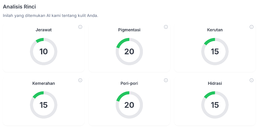The width and height of the screenshot is (261, 134).
Task: Click the Jerawat card title
Action: pyautogui.click(x=43, y=30)
